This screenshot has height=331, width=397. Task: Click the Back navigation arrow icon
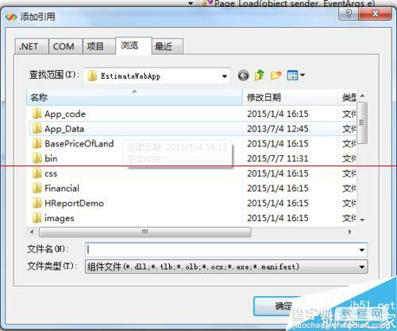point(243,76)
